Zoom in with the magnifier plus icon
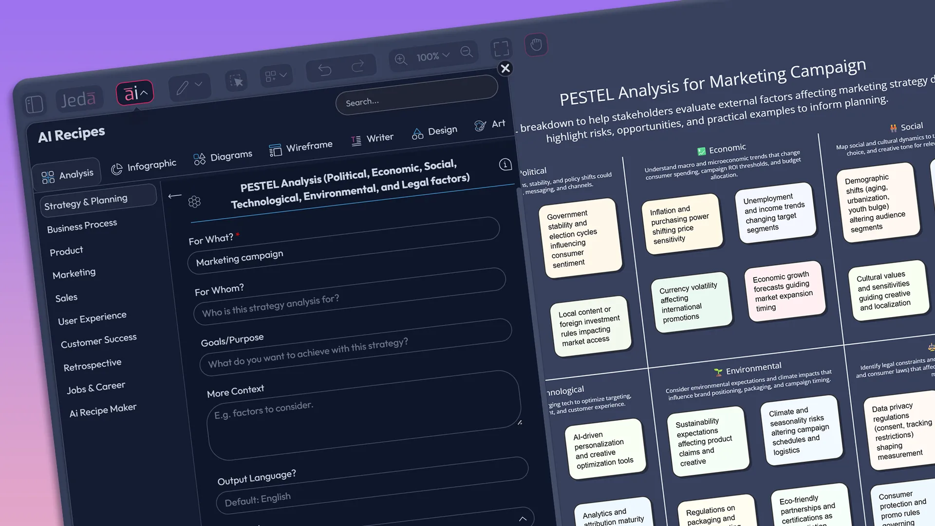935x526 pixels. click(401, 59)
